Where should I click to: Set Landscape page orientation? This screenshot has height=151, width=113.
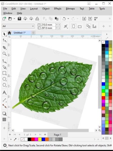coord(80,26)
